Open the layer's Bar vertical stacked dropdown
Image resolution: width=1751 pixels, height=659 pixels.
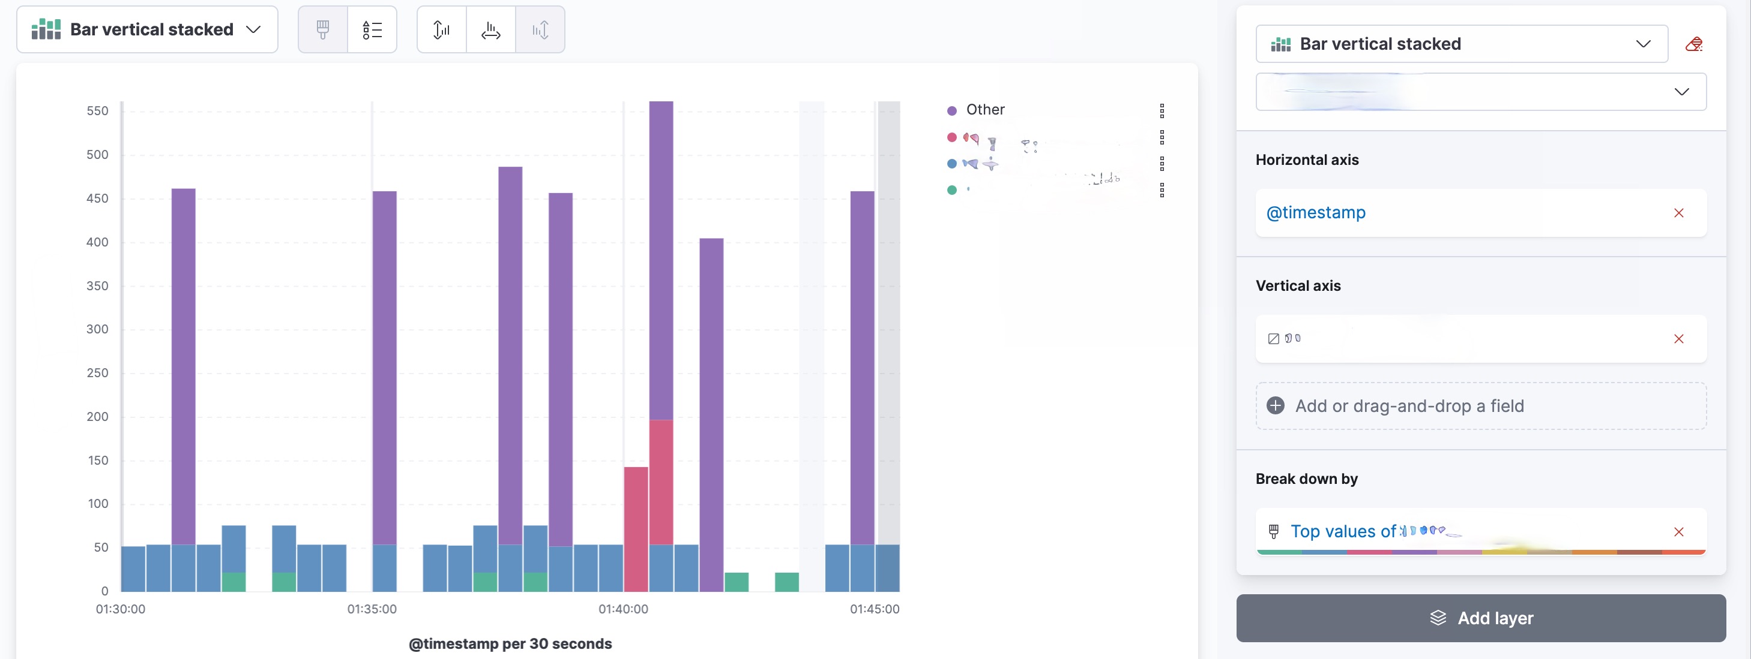pos(1460,45)
